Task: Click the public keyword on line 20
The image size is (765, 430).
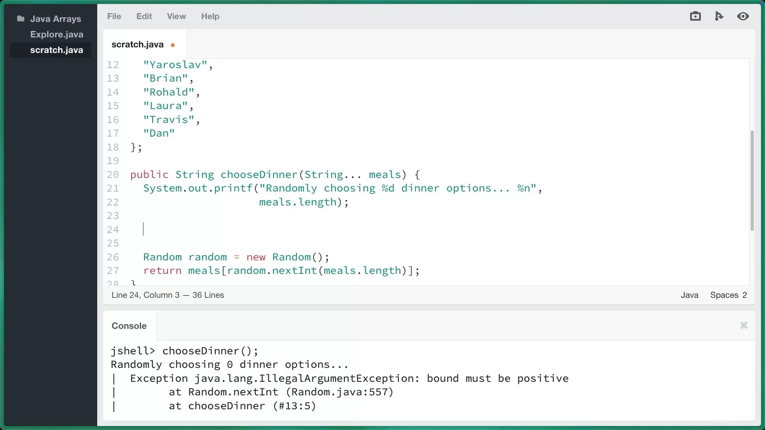Action: click(x=149, y=174)
